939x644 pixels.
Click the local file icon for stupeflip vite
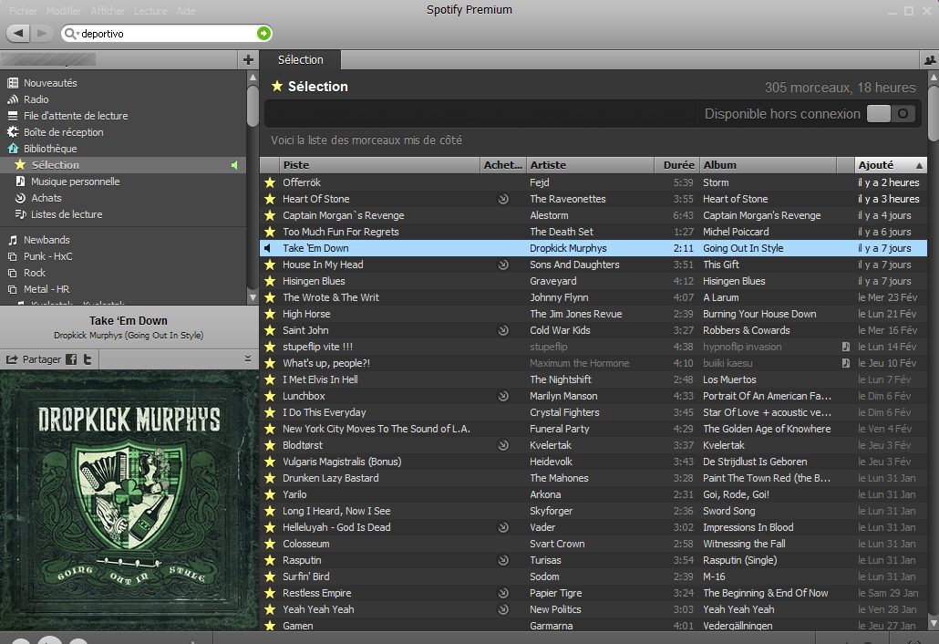point(846,347)
